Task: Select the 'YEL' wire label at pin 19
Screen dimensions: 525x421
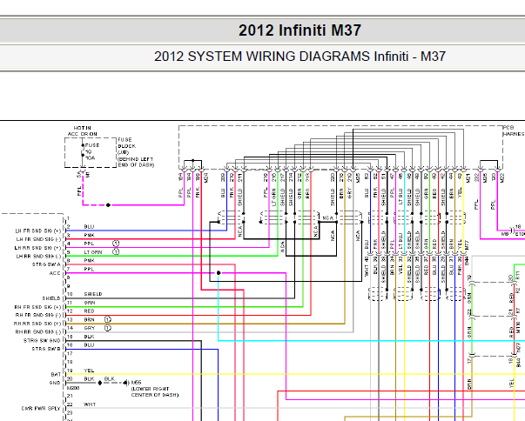Action: click(89, 371)
